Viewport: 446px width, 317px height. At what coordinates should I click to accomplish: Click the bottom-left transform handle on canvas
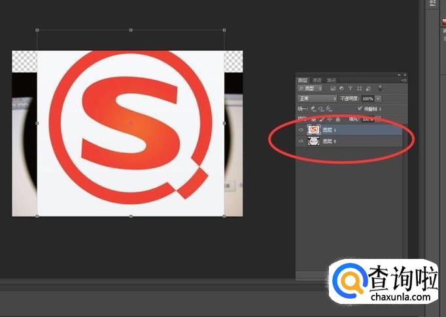(x=37, y=217)
